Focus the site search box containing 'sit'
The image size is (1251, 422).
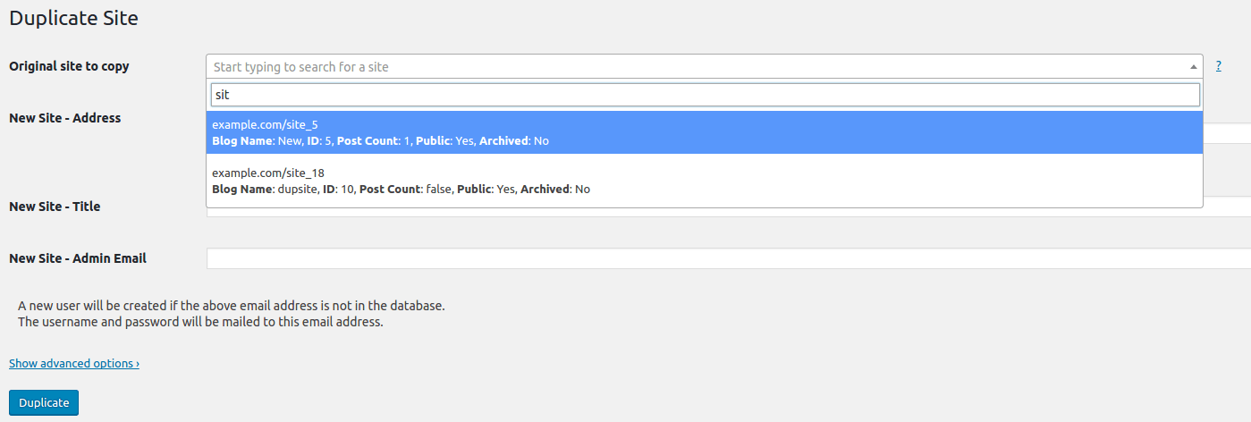click(x=705, y=95)
